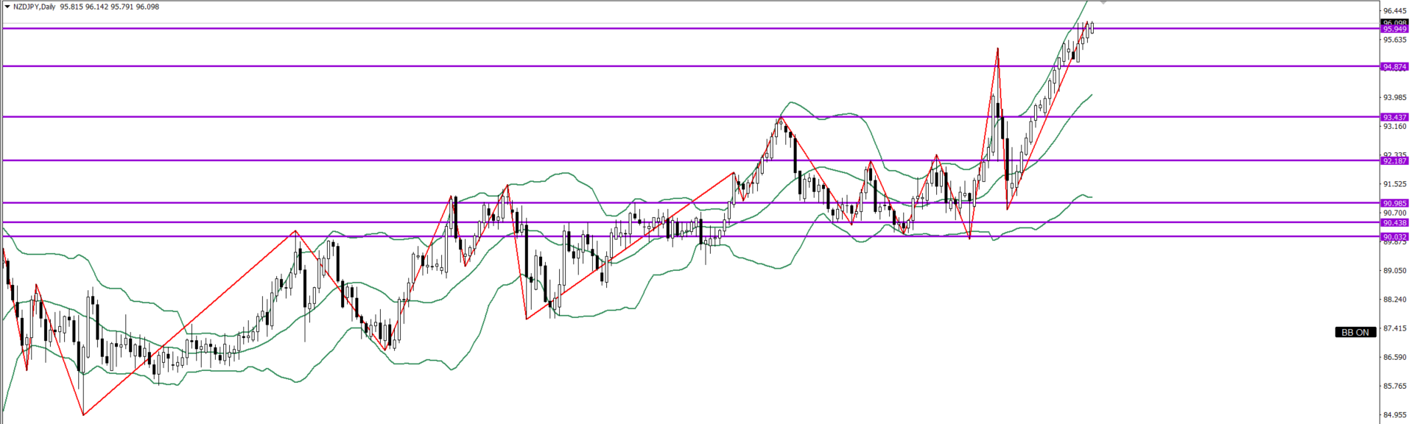Select the purple 90.985 price label
Image resolution: width=1412 pixels, height=424 pixels.
(x=1394, y=204)
